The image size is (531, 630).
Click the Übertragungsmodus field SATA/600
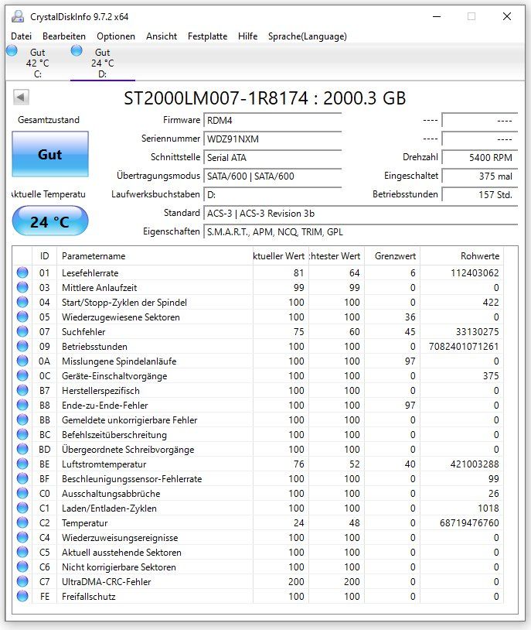[273, 176]
